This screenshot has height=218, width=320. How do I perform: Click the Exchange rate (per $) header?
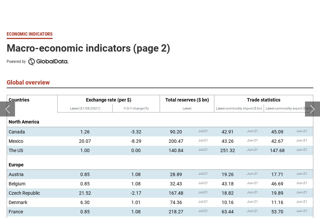pyautogui.click(x=109, y=100)
